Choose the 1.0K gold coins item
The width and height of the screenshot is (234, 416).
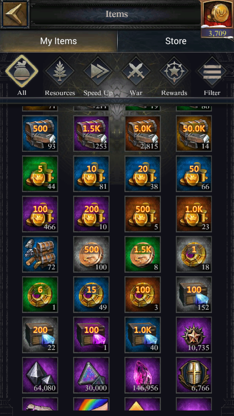(194, 214)
